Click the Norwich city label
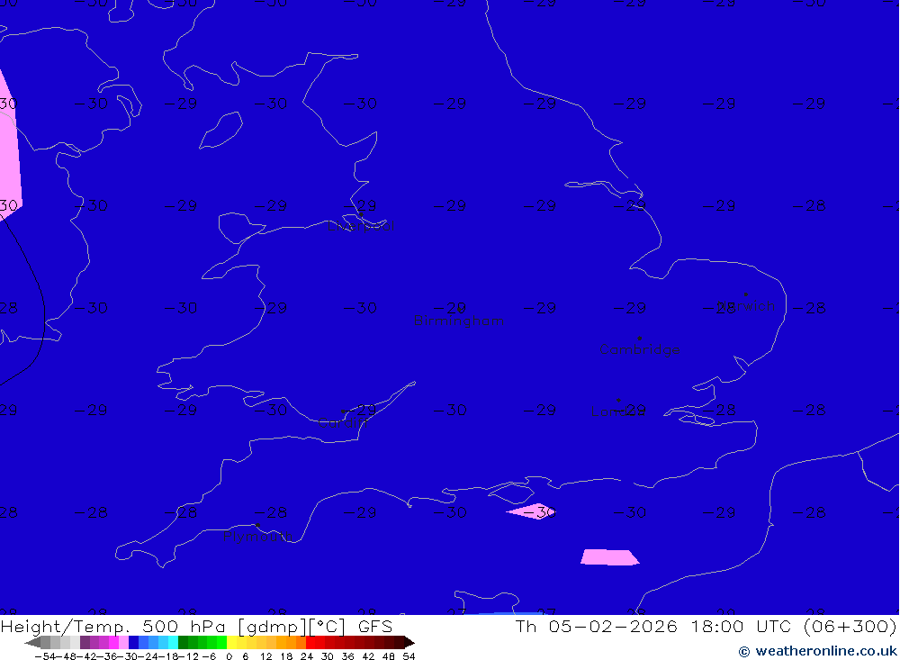The width and height of the screenshot is (900, 660). pos(746,305)
